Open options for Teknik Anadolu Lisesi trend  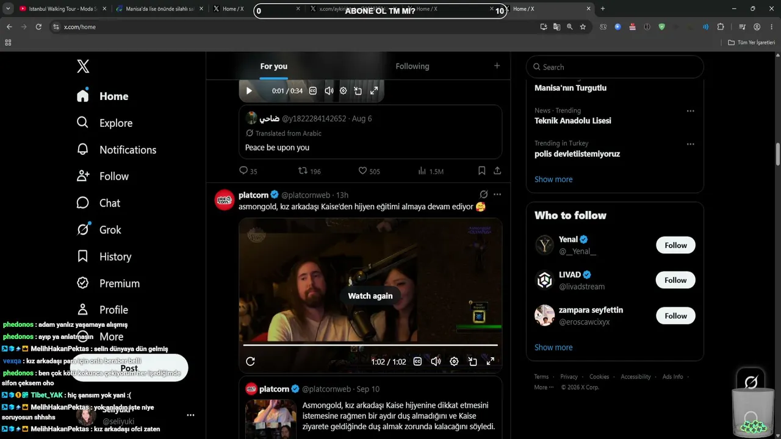coord(690,111)
